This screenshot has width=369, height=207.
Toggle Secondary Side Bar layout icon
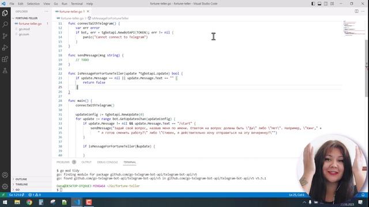click(x=326, y=3)
